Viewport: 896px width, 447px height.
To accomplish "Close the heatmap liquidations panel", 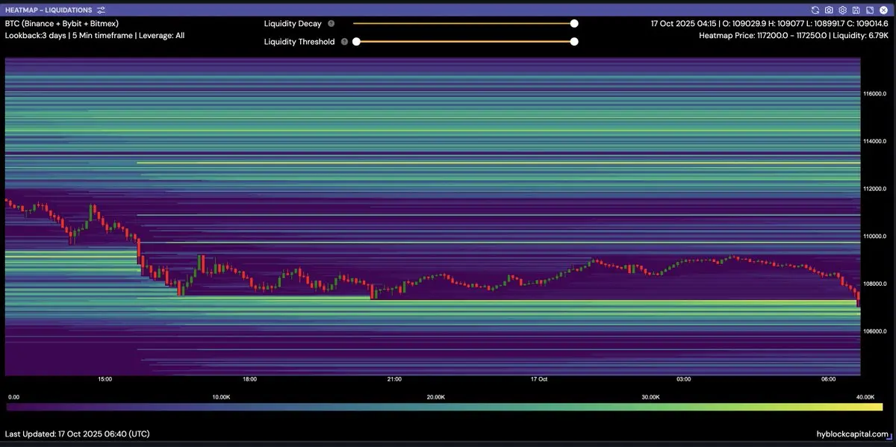I will click(x=883, y=10).
